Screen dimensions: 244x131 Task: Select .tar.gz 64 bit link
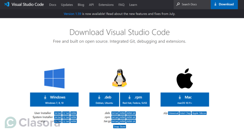[115, 121]
